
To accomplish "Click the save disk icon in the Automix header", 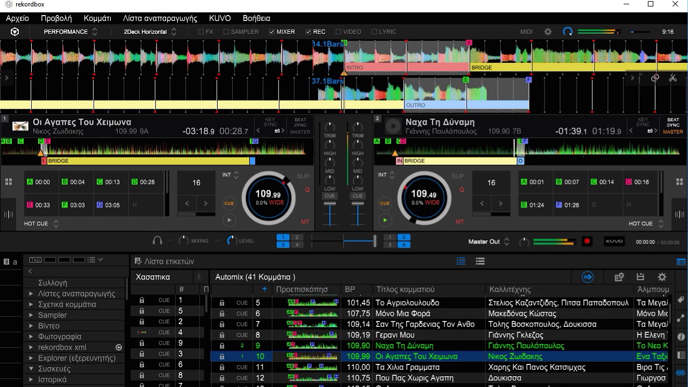I will pos(640,277).
